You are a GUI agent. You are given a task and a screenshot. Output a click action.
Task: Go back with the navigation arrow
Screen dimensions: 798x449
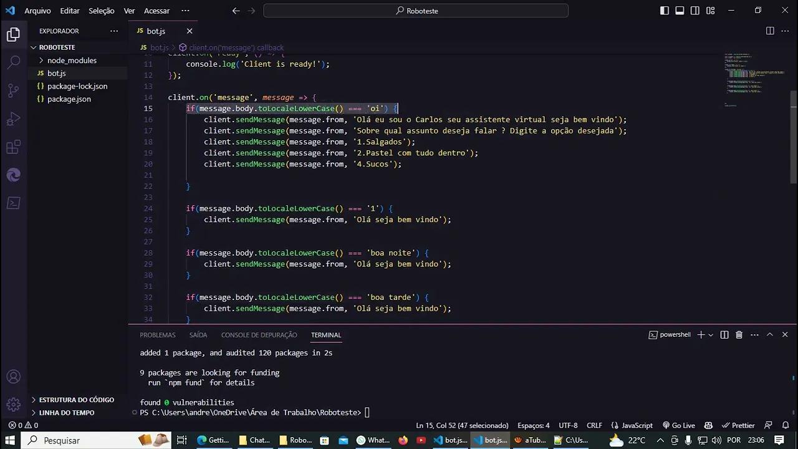236,11
